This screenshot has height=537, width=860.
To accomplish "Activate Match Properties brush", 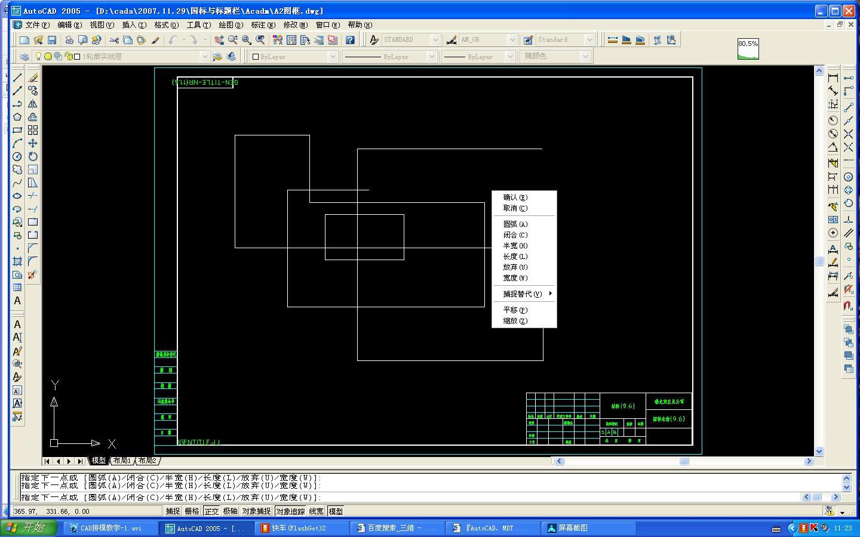I will (x=156, y=40).
